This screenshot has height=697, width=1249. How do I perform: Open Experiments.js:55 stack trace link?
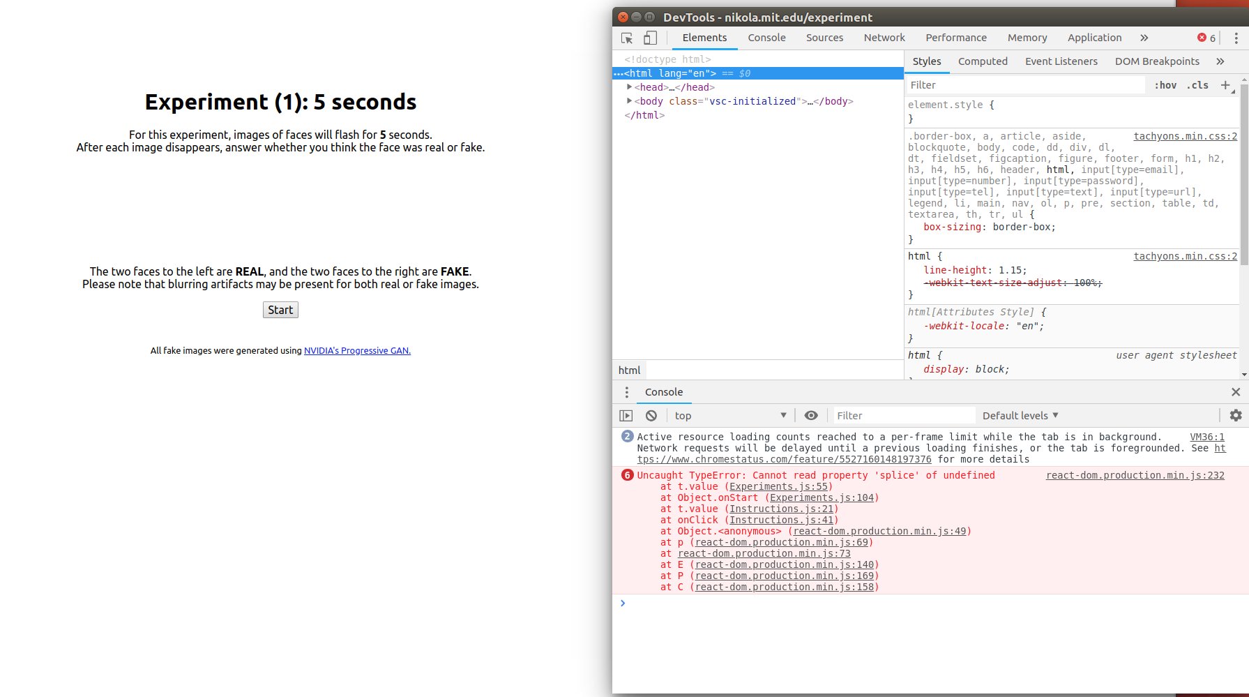778,486
